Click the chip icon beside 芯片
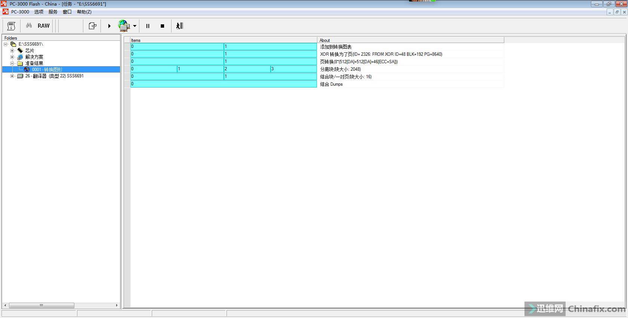The width and height of the screenshot is (628, 318). pyautogui.click(x=20, y=51)
